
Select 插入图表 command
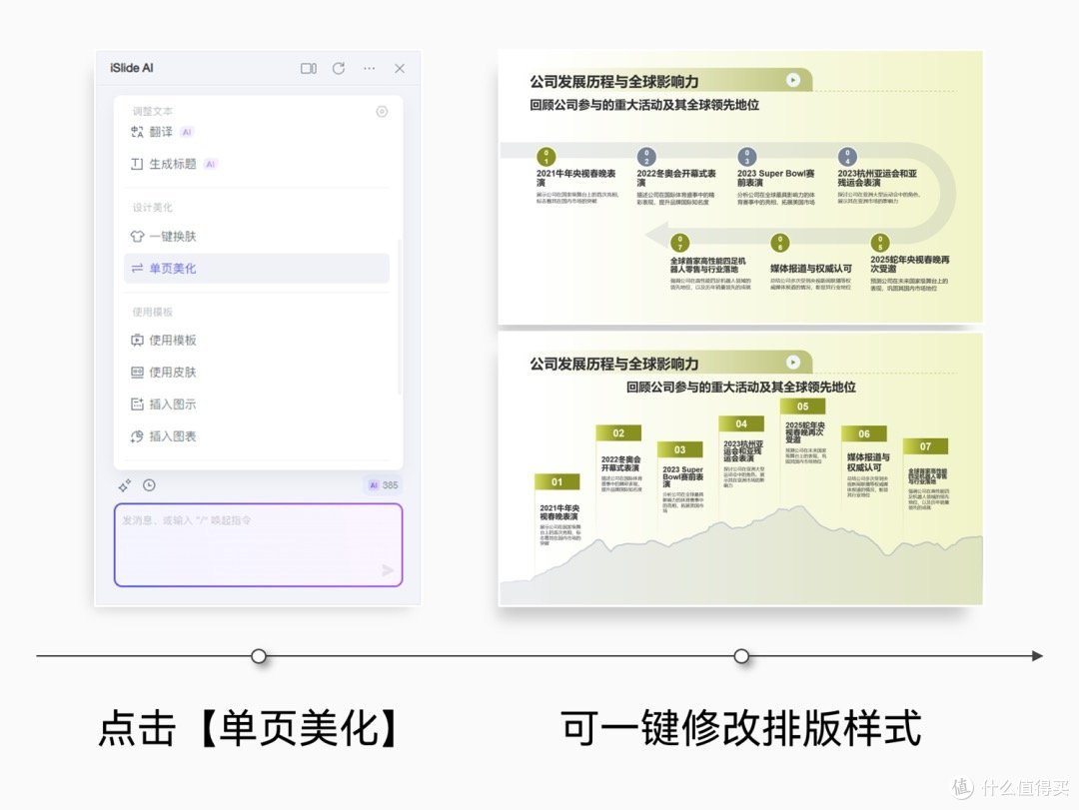257,436
